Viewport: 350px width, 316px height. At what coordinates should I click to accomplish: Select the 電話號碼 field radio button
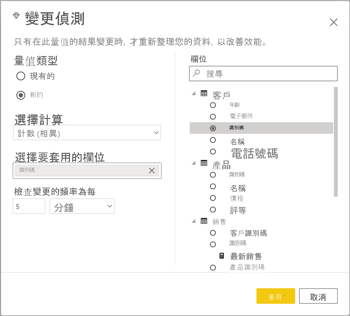click(213, 152)
